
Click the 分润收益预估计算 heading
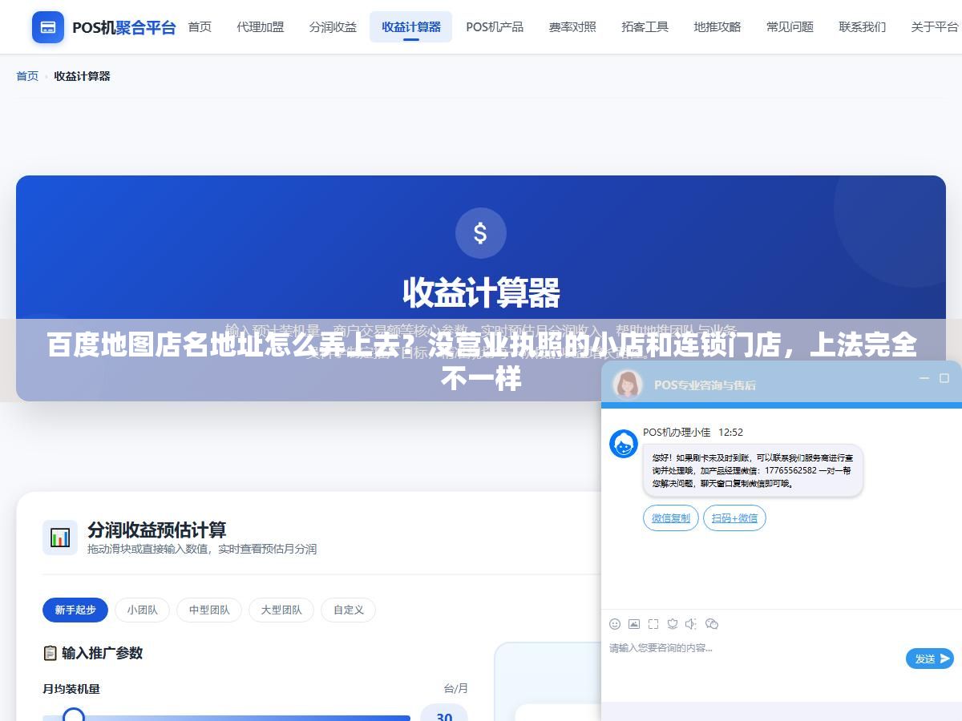click(x=157, y=530)
